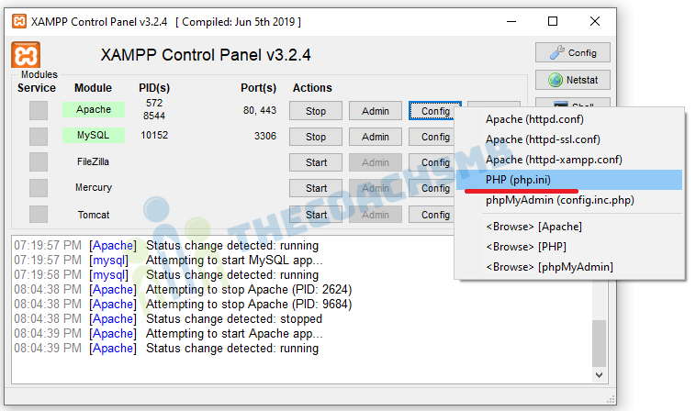
Task: Click the Tomcat module label
Action: [94, 215]
